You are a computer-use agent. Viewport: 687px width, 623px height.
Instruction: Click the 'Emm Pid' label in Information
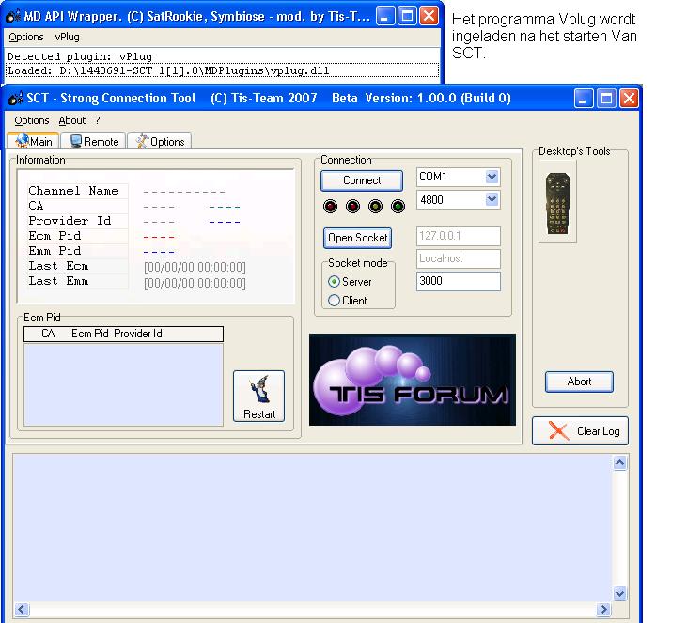pos(55,251)
